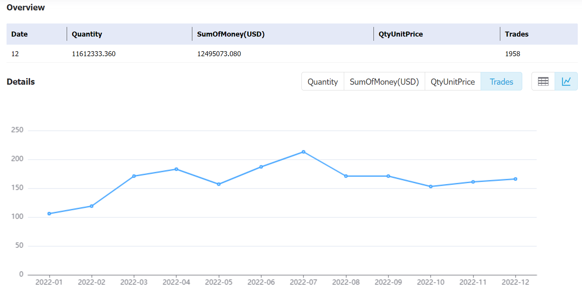The image size is (582, 291).
Task: Click the trades value 1958
Action: [513, 54]
